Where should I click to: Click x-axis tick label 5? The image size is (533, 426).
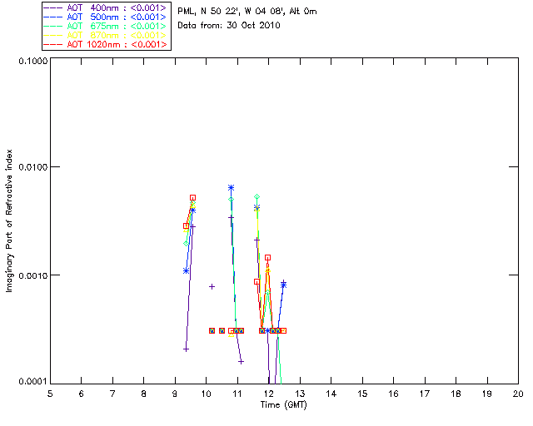(x=50, y=394)
